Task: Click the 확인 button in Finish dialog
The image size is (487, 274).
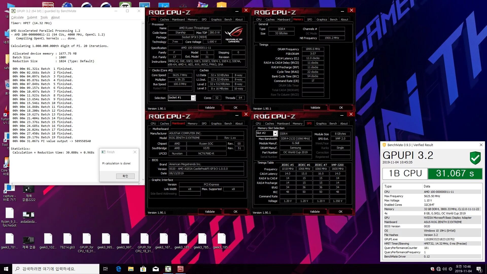Action: (125, 176)
